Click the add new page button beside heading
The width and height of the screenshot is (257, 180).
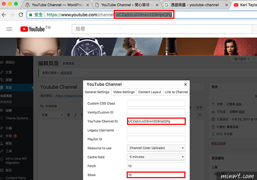(x=69, y=64)
